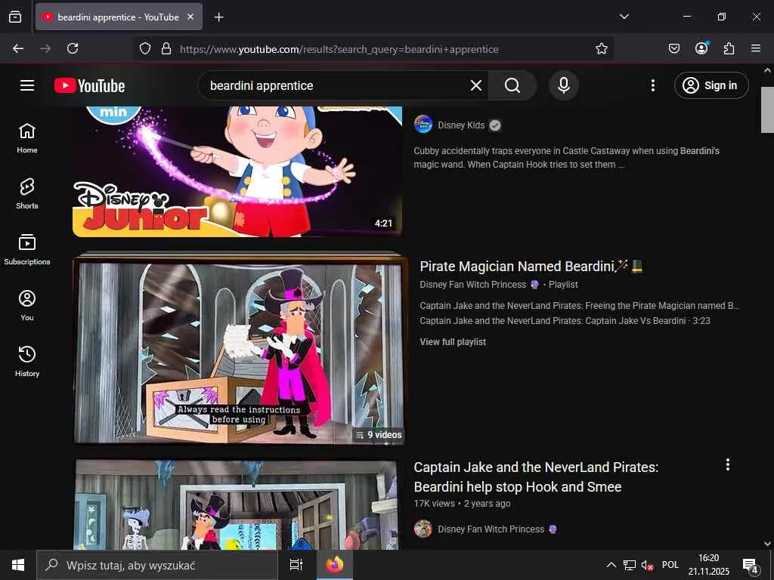Viewport: 774px width, 580px height.
Task: Open the Disney Kids channel link
Action: (x=461, y=125)
